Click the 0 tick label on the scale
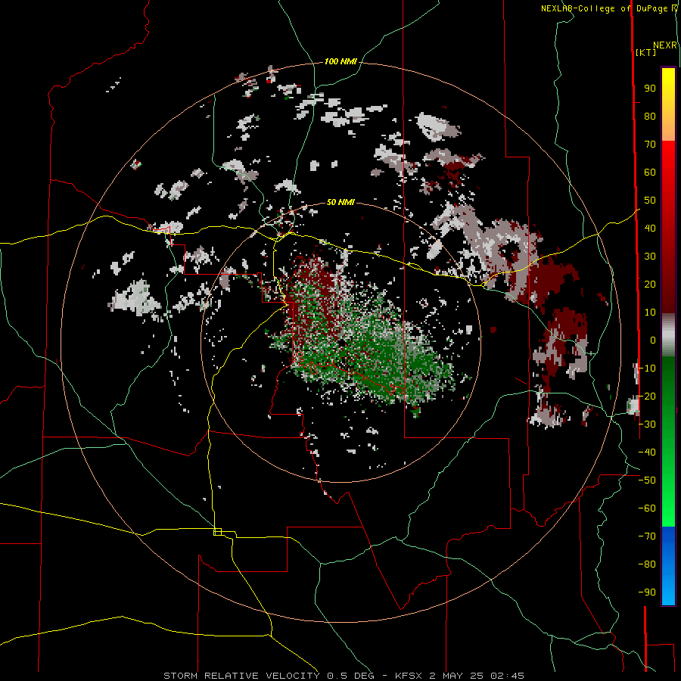681x681 pixels. click(653, 340)
